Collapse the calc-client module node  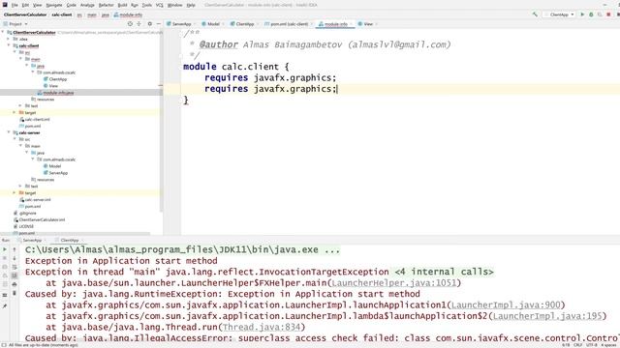click(x=9, y=45)
